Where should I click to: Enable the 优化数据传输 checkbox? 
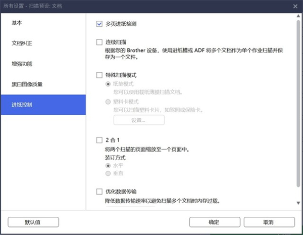99,192
